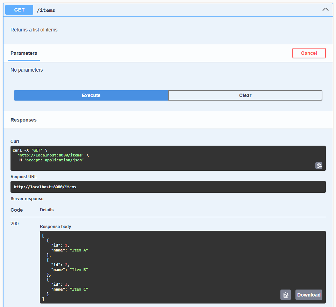Screen dimensions: 336x307
Task: Clear the current response results
Action: 245,95
